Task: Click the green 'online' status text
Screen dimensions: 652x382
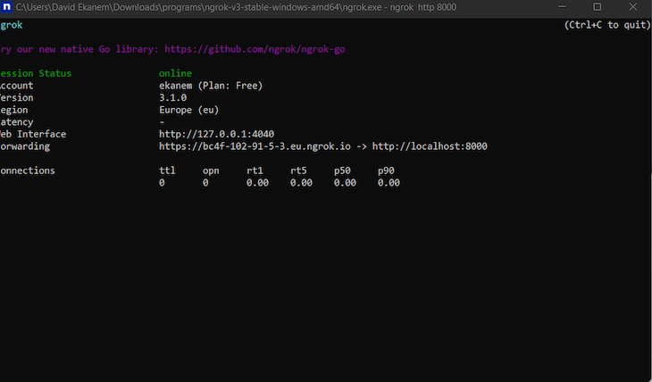Action: [175, 73]
